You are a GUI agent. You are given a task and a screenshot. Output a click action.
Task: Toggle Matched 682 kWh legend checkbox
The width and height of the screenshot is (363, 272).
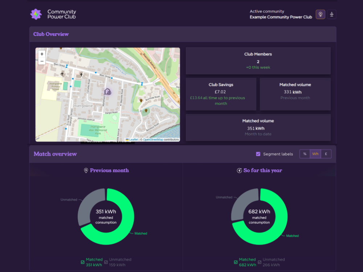236,262
